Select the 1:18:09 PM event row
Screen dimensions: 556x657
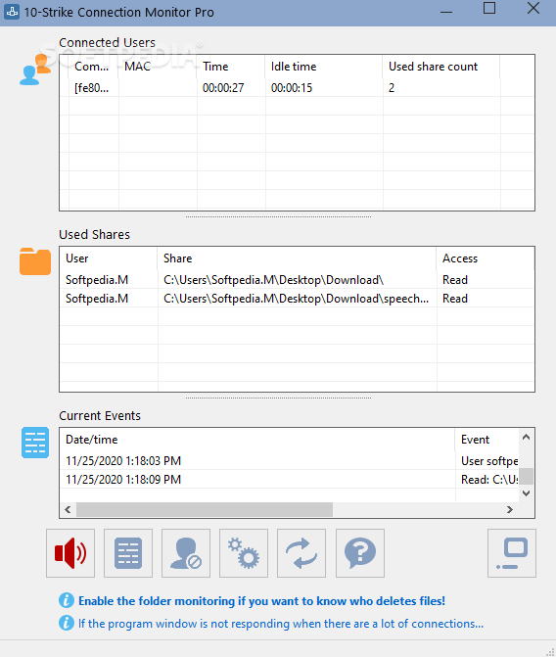tap(290, 480)
